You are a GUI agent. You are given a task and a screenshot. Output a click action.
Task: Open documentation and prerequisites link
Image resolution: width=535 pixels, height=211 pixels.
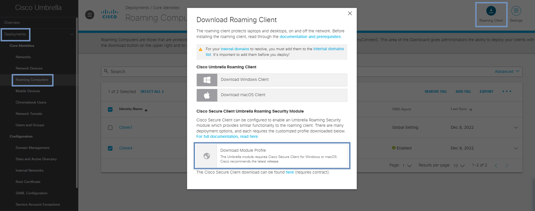(x=310, y=37)
